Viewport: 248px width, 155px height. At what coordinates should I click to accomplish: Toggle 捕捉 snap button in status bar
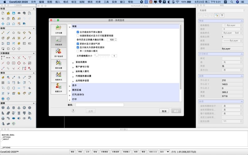(x=73, y=152)
